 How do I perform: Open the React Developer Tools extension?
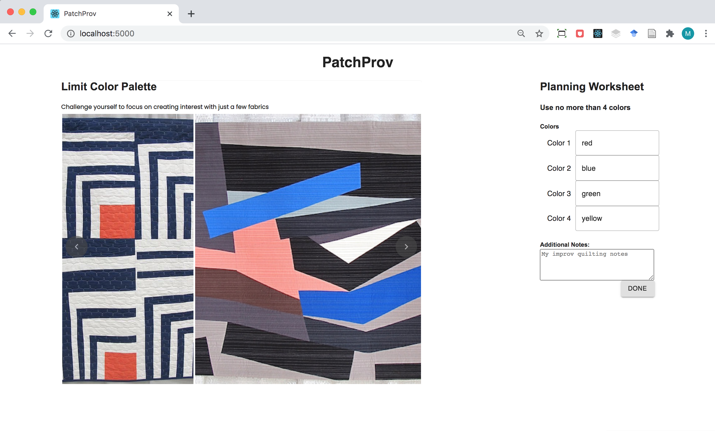598,34
